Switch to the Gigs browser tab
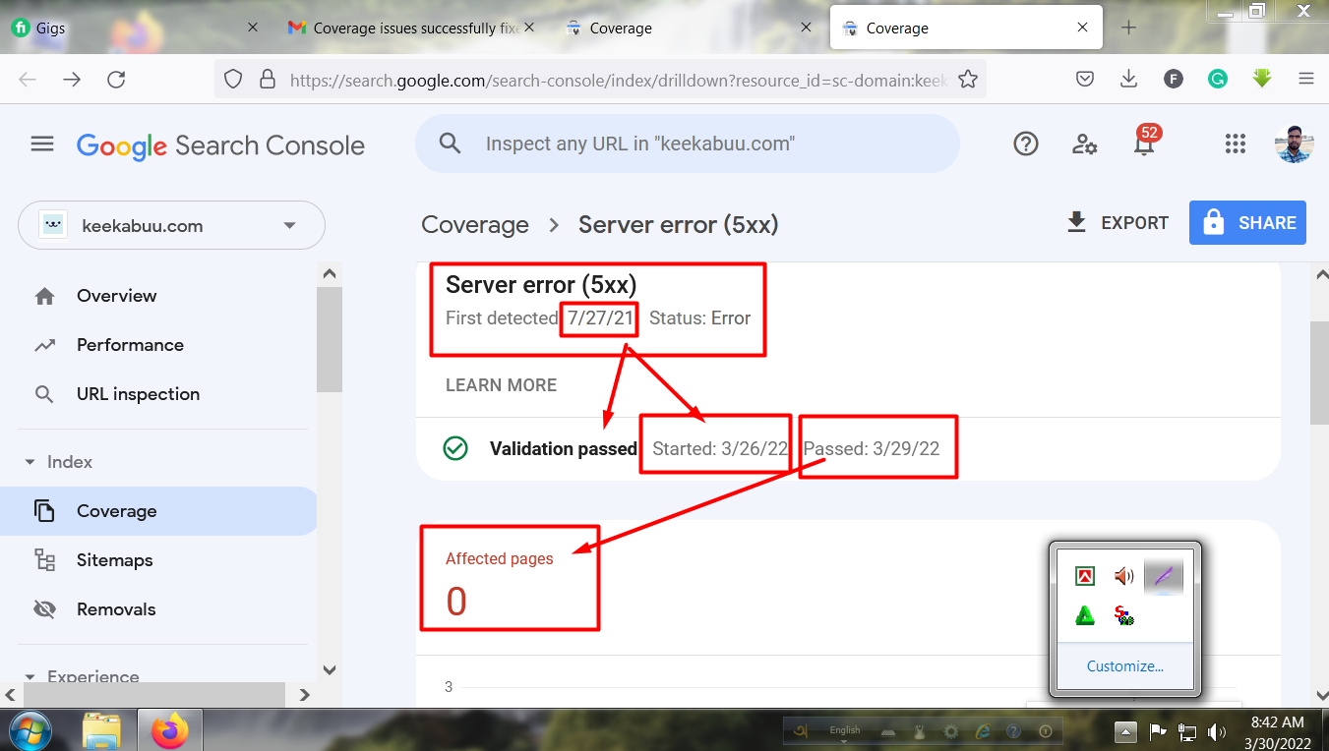The height and width of the screenshot is (751, 1329). coord(136,28)
